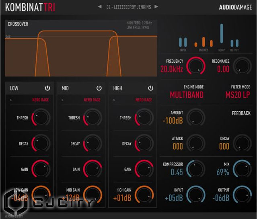This screenshot has height=219, width=257.
Task: Click the 000 attack value
Action: [x=178, y=146]
